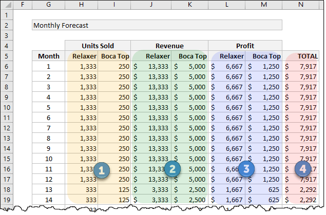Click Boca Top units 250 in row 8
Viewport: 326px width, 215px height.
[114, 87]
